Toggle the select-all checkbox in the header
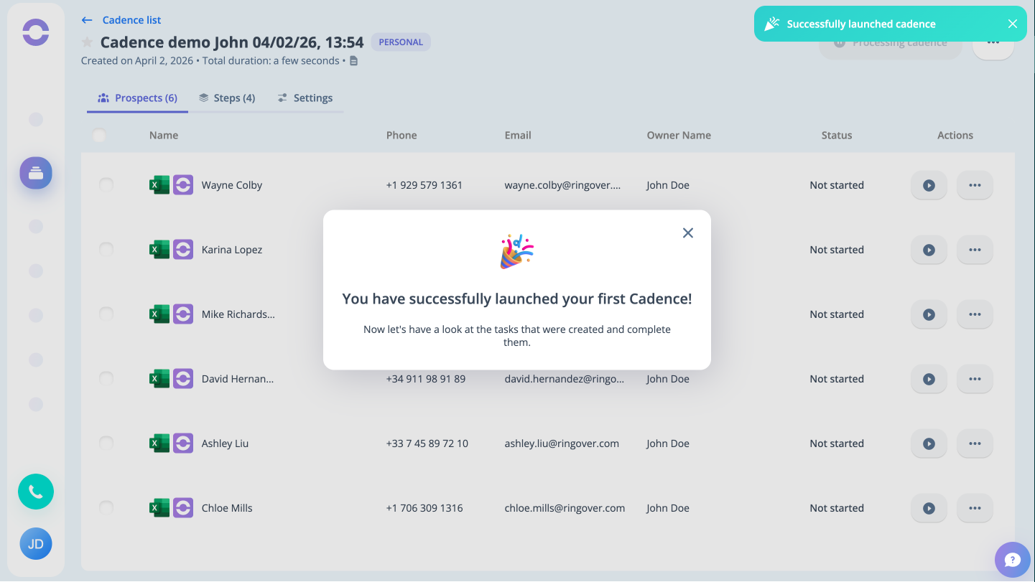 tap(99, 135)
